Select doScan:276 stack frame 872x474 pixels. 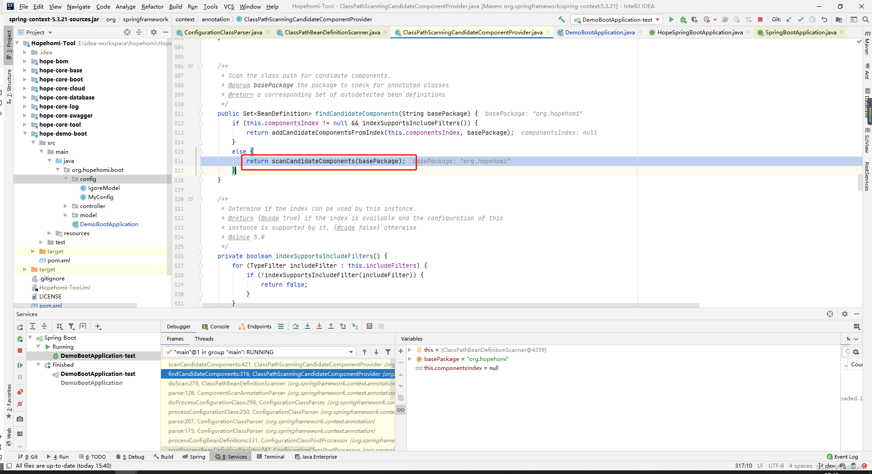click(278, 384)
